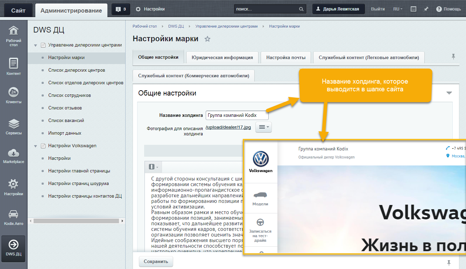The width and height of the screenshot is (466, 269).
Task: Open notifications badge showing 3
Action: coord(121,9)
